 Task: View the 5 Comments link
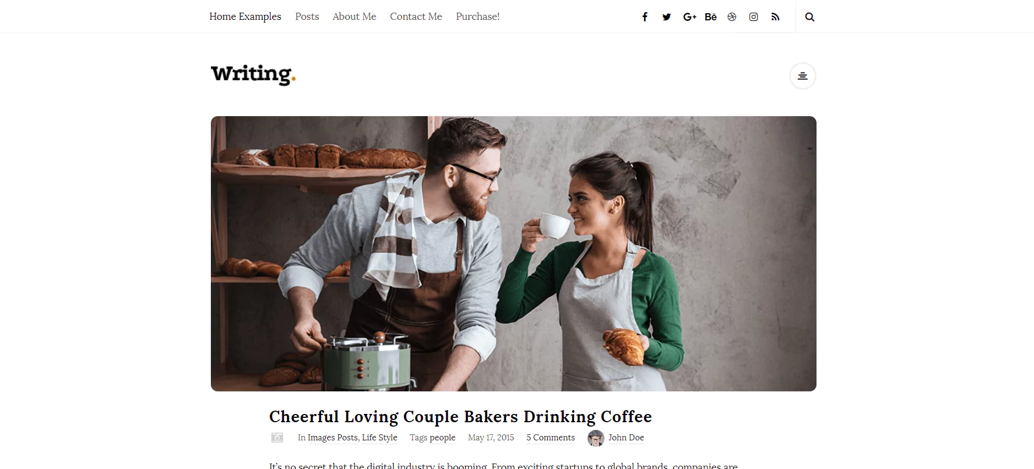551,438
